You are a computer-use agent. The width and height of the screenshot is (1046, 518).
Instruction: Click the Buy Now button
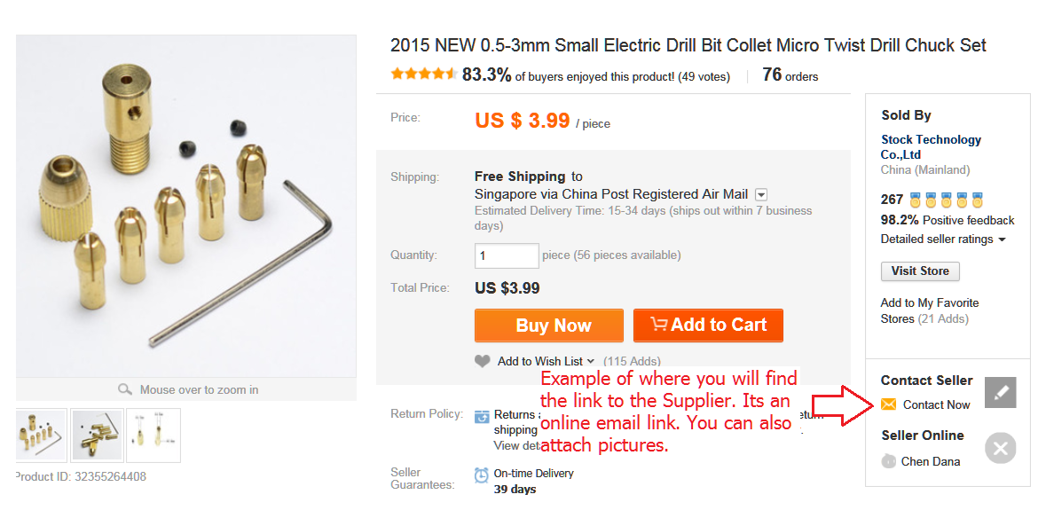click(548, 325)
